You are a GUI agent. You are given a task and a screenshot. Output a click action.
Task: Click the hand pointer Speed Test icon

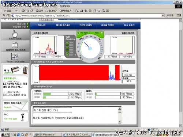pos(15,34)
